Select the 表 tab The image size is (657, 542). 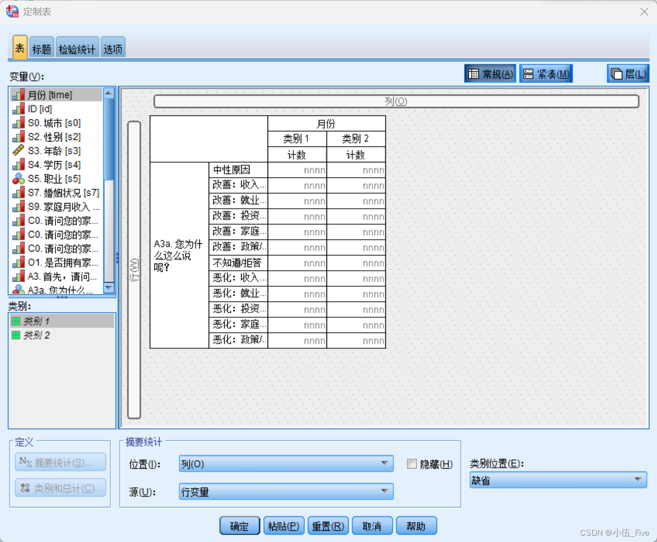pyautogui.click(x=20, y=48)
